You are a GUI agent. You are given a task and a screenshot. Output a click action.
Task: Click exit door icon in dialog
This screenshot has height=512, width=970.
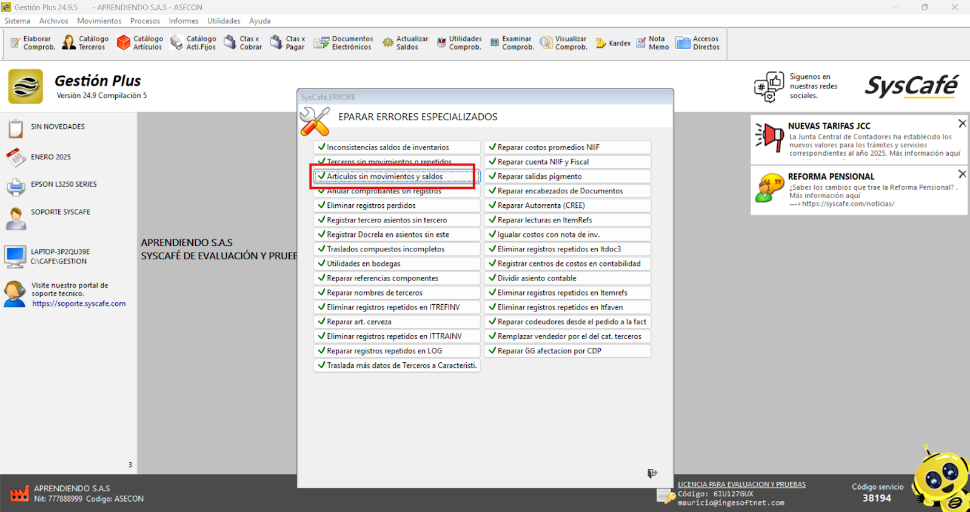(x=652, y=473)
